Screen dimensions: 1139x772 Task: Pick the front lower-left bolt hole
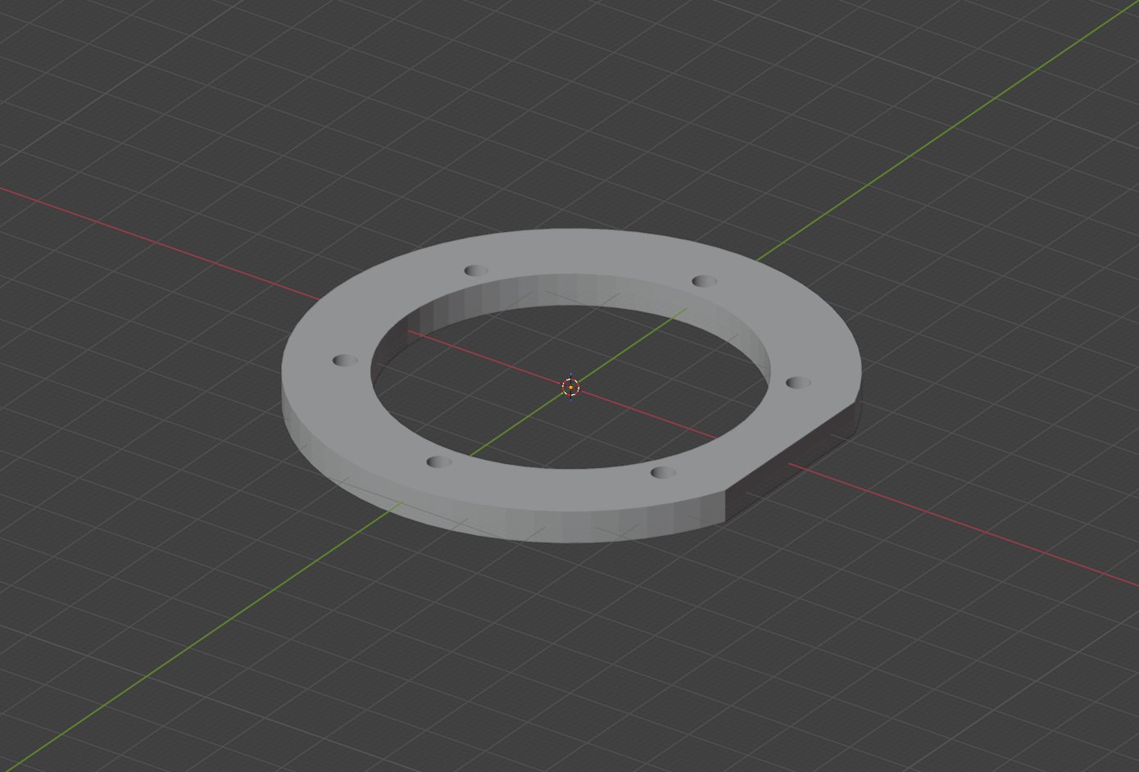[439, 462]
